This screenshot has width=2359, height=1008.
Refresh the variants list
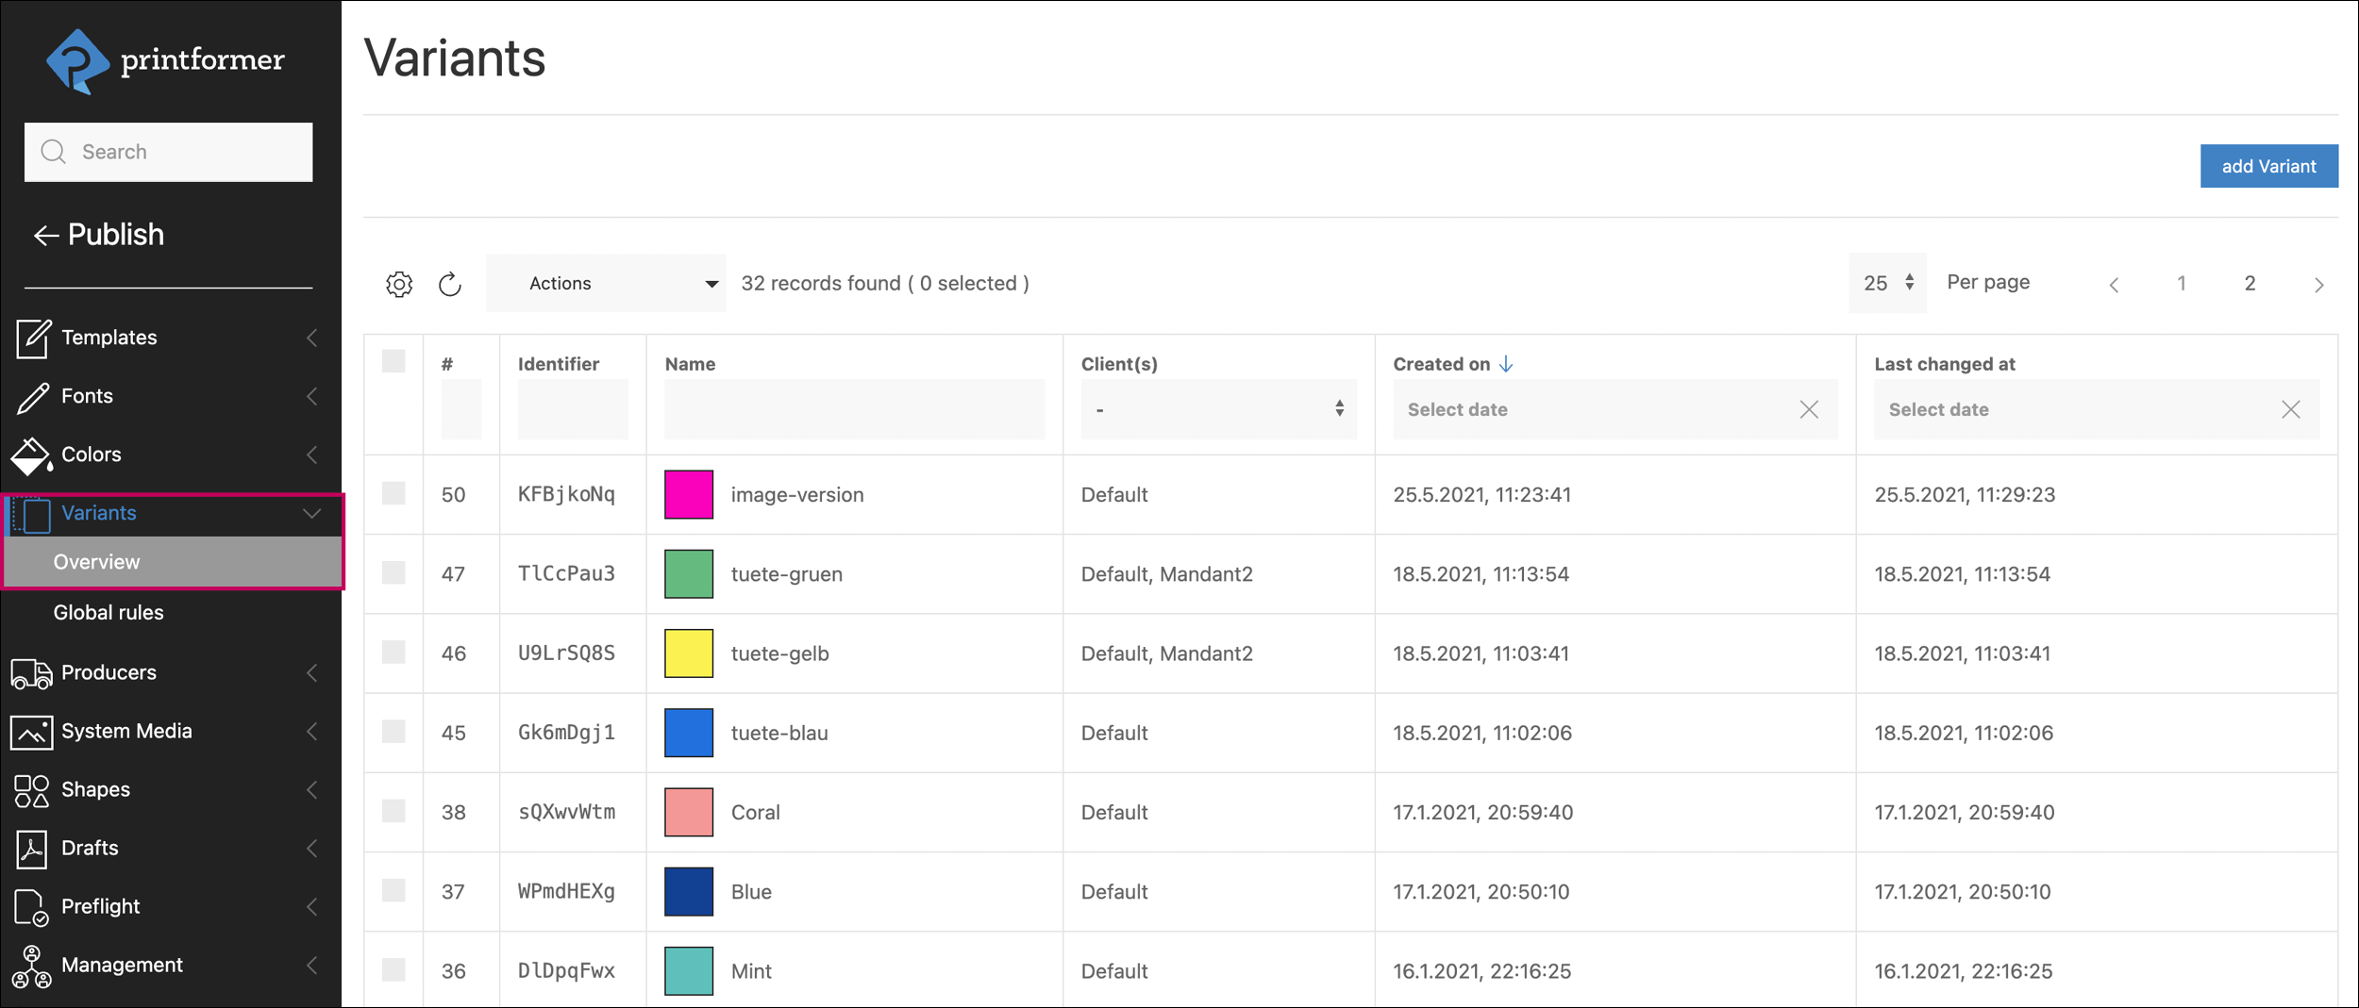450,284
